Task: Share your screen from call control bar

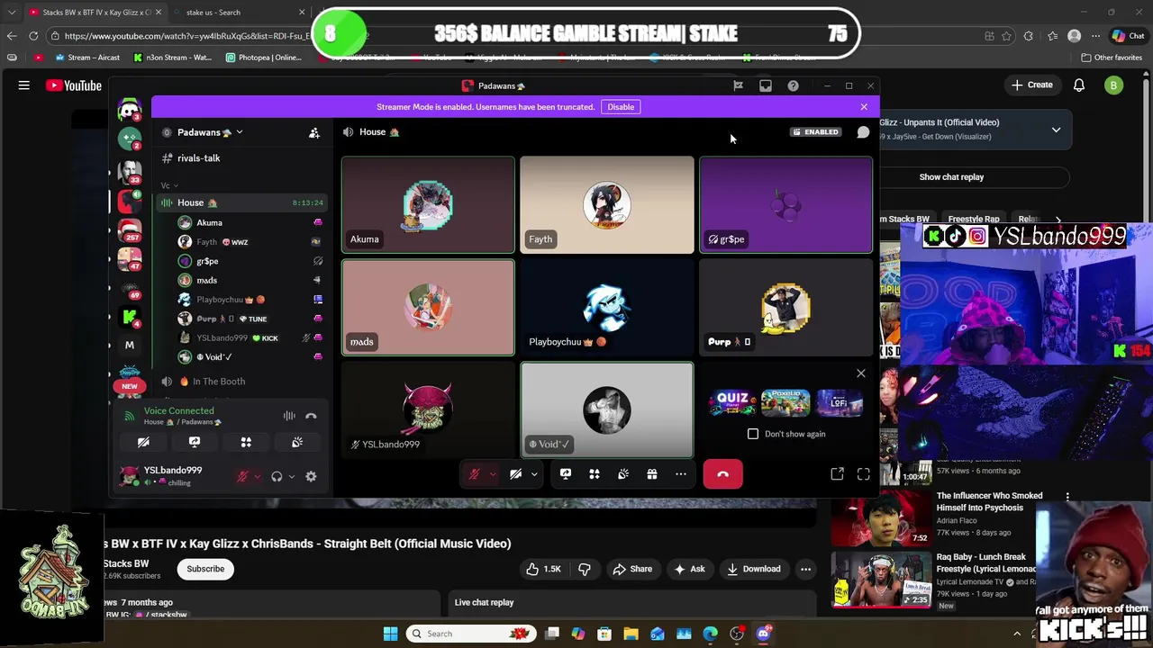Action: 566,474
